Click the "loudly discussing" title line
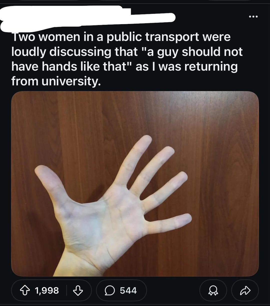Image resolution: width=270 pixels, height=306 pixels. pos(61,52)
